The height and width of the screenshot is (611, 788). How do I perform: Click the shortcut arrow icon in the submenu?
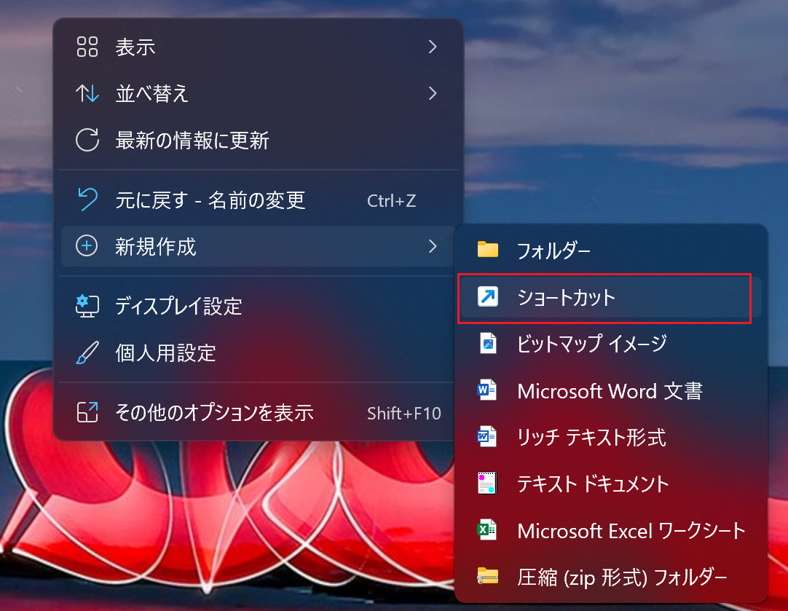coord(486,297)
